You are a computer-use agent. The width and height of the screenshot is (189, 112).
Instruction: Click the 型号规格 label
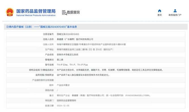point(49,65)
